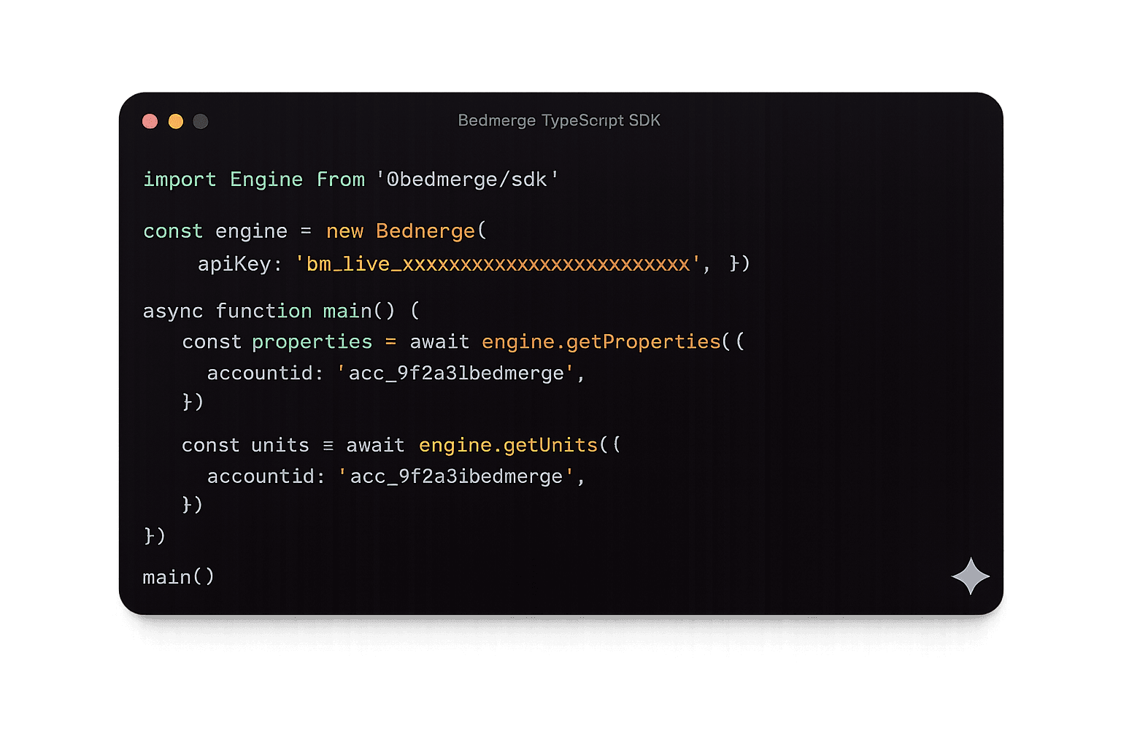Select the const properties variable name
Image resolution: width=1121 pixels, height=747 pixels.
pyautogui.click(x=312, y=341)
